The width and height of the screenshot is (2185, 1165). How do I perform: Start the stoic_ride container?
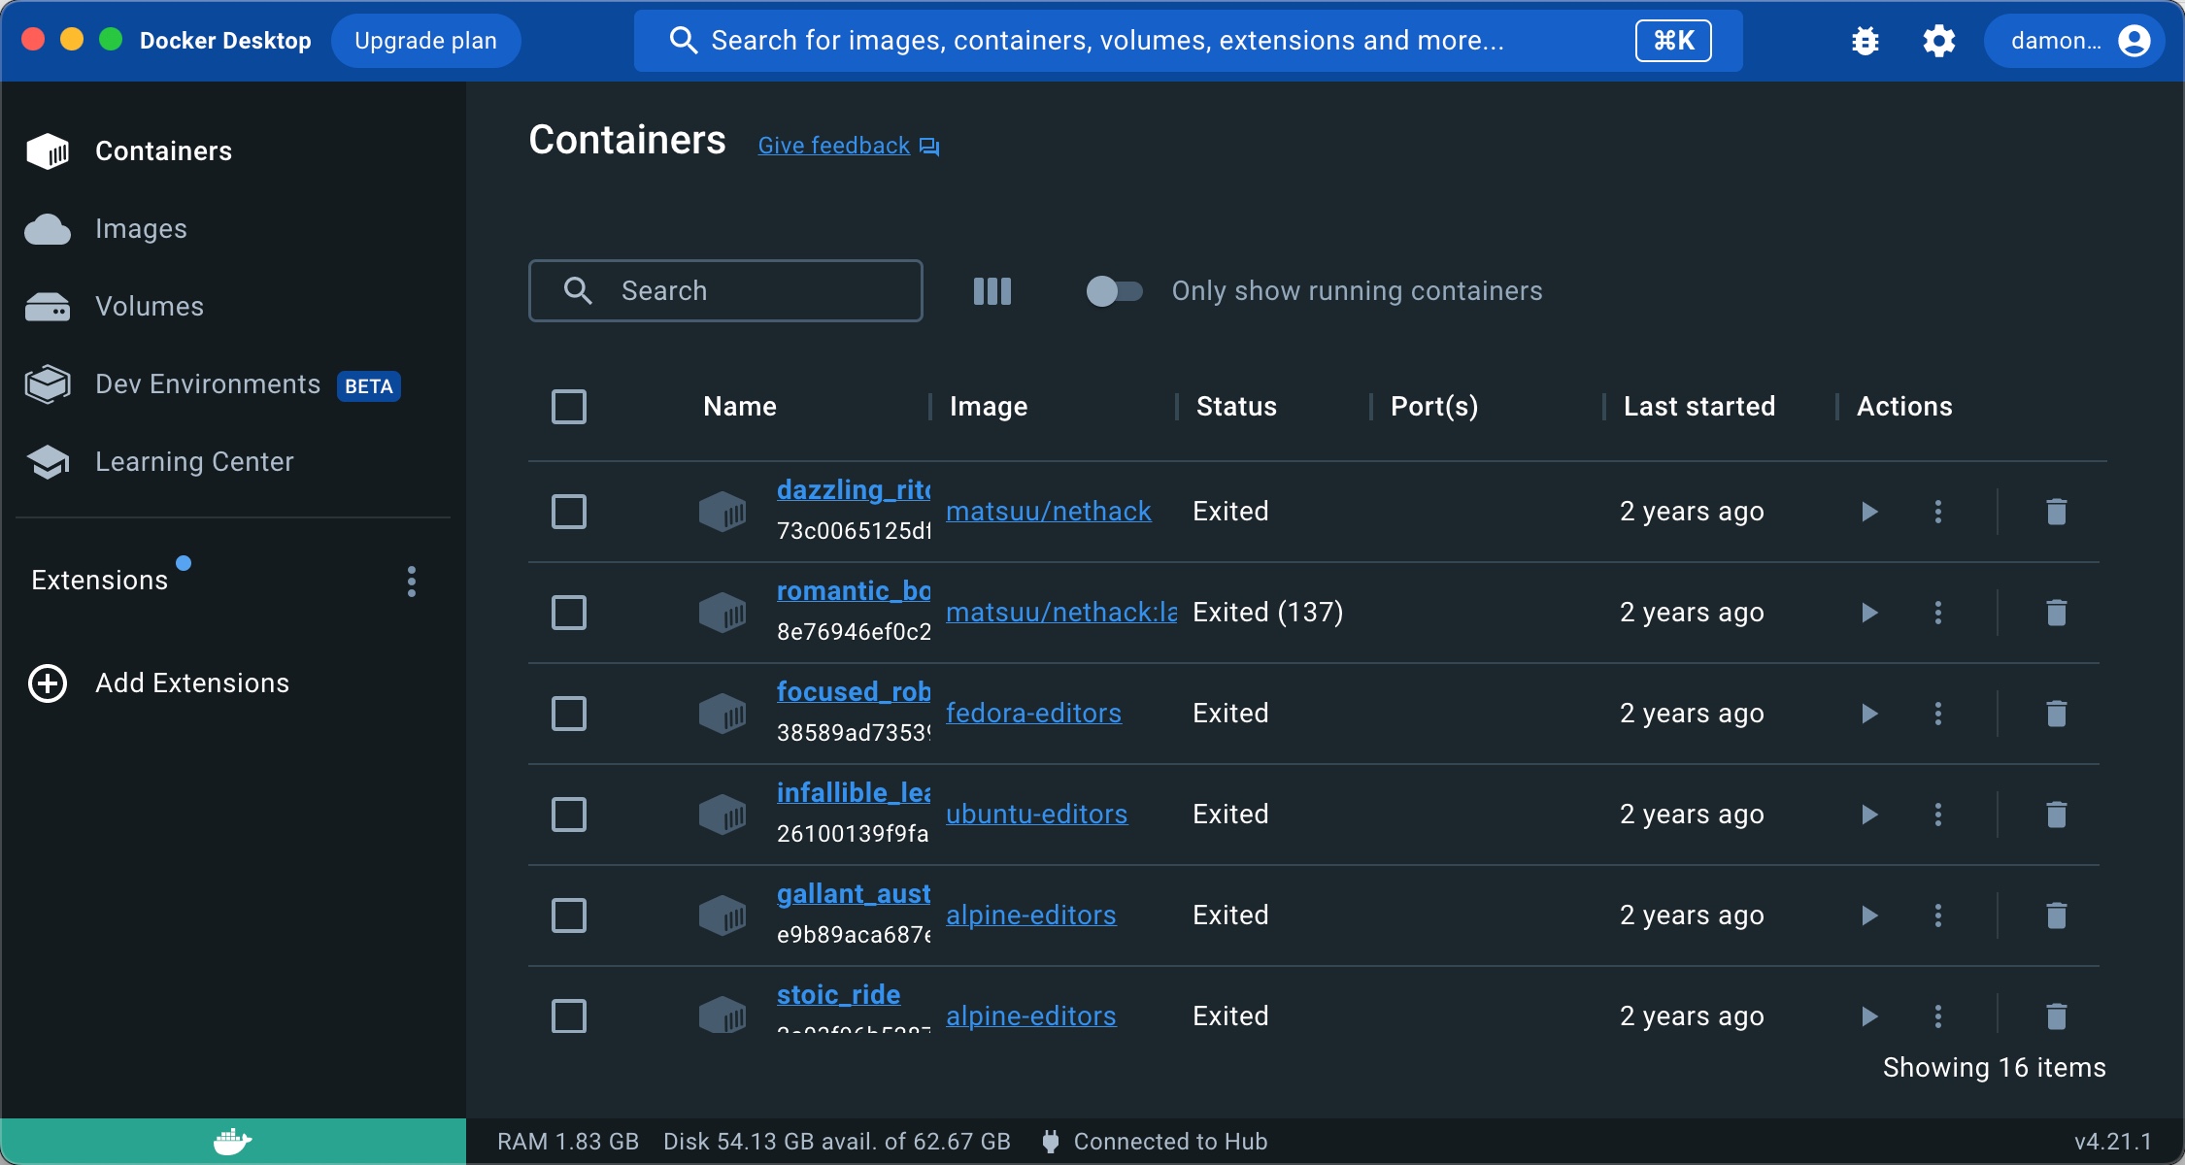1869,1016
